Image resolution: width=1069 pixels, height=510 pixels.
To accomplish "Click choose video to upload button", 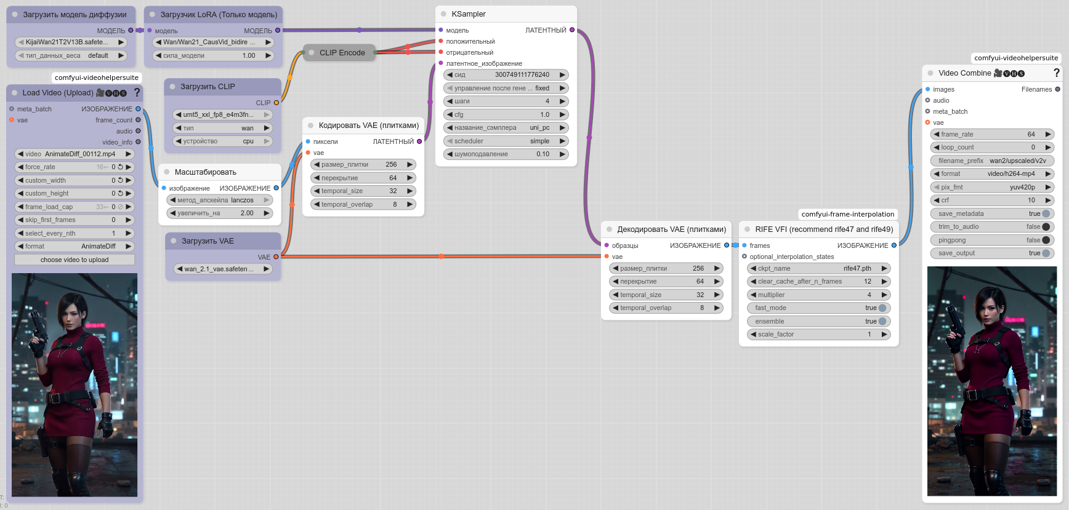I will [x=75, y=260].
